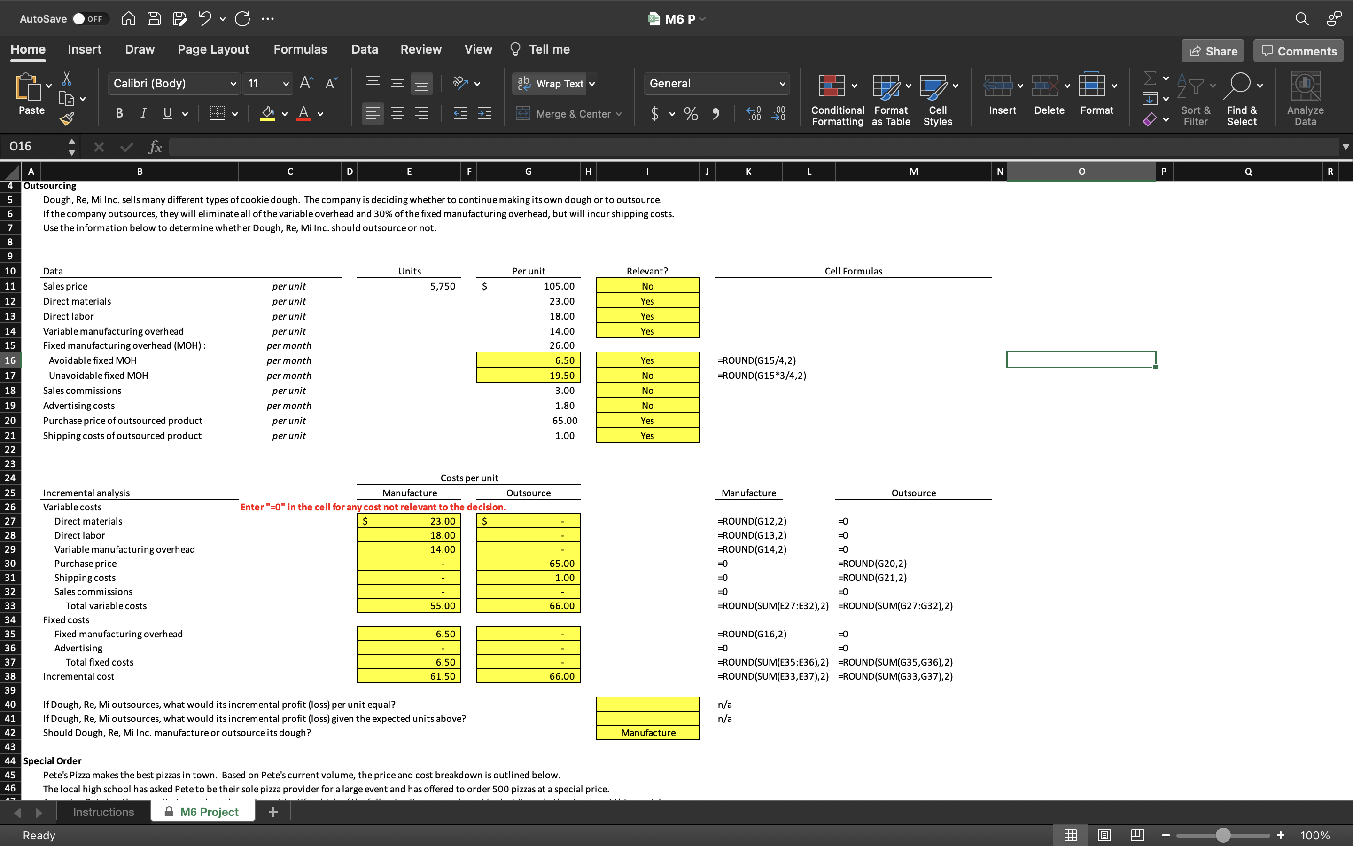Open the font name dropdown
The image size is (1353, 846).
pyautogui.click(x=233, y=83)
